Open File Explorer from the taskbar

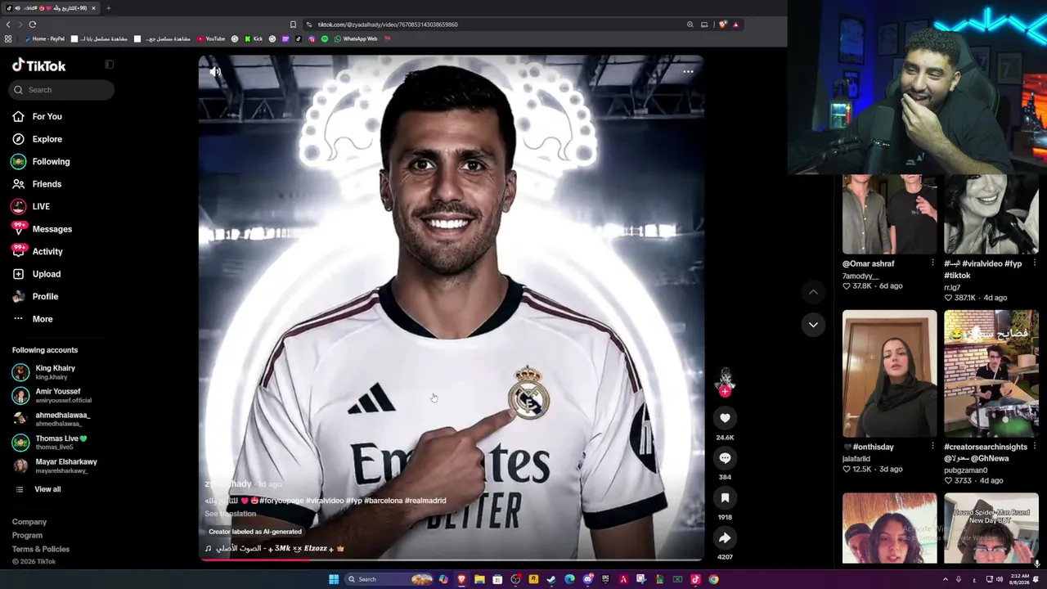pos(479,579)
